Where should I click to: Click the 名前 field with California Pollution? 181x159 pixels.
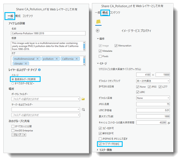48,33
